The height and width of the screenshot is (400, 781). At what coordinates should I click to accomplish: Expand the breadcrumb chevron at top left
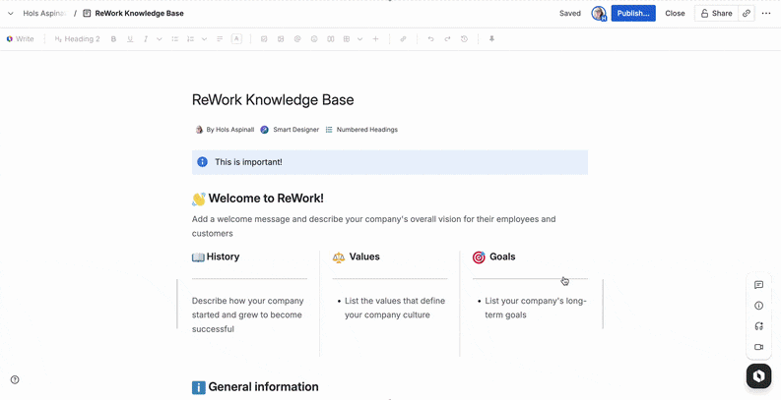pyautogui.click(x=11, y=14)
